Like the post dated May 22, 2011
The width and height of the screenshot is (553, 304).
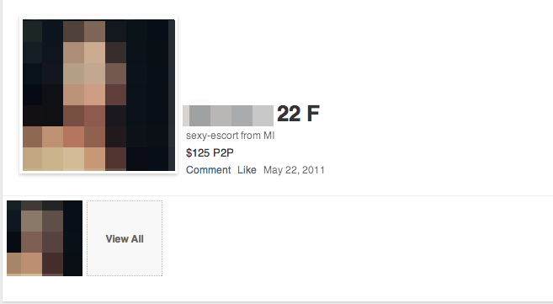[x=247, y=170]
